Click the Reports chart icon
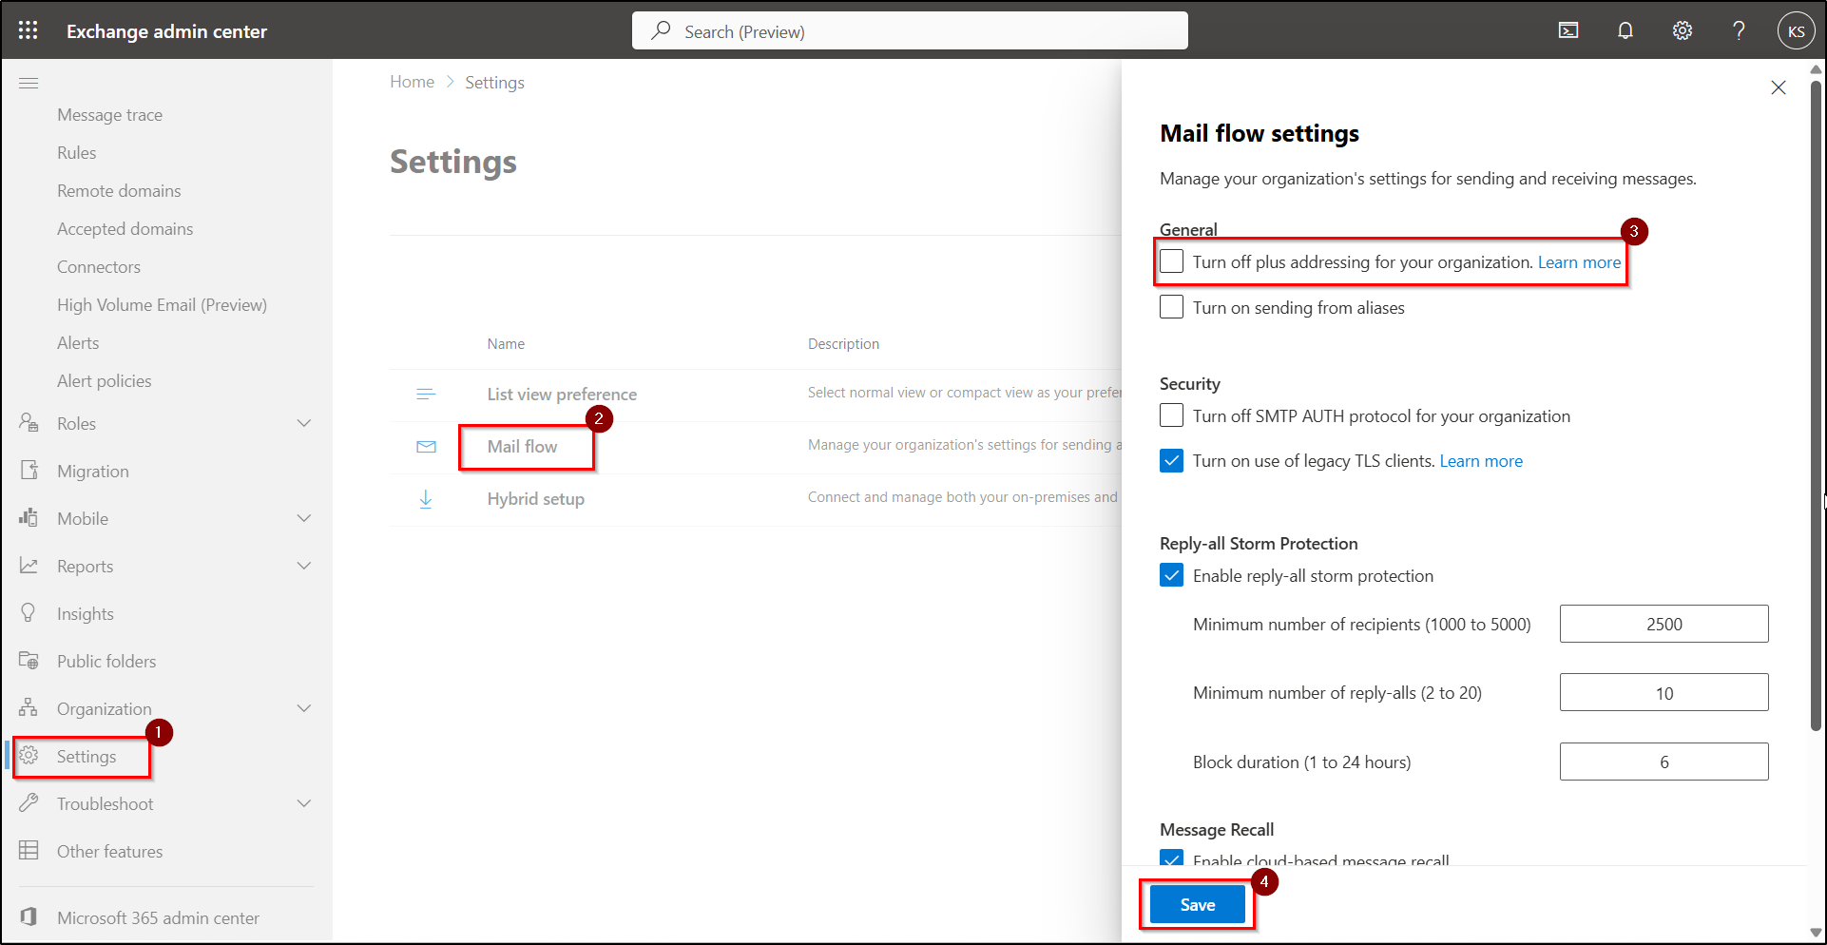 click(x=29, y=566)
